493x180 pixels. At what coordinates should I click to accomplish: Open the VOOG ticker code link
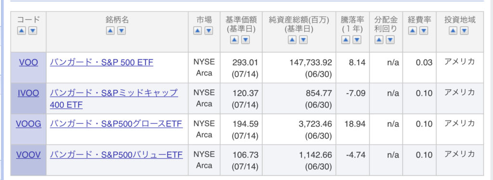point(28,124)
